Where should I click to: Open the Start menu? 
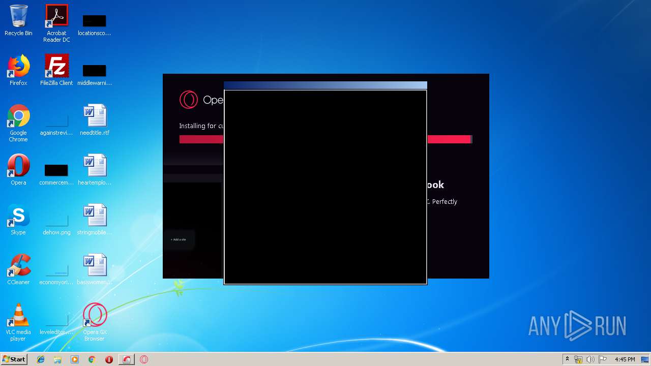14,359
